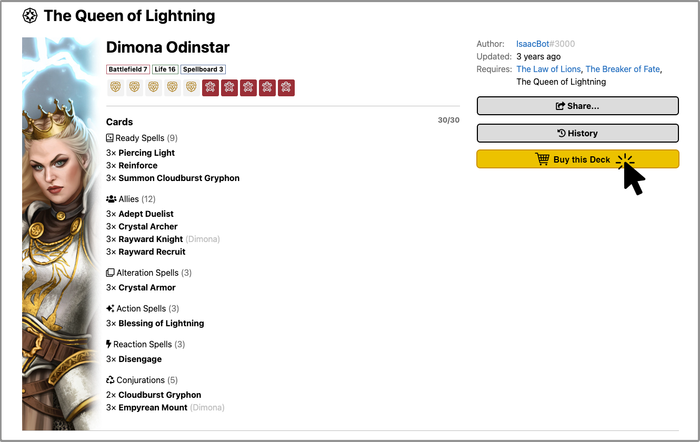
Task: Click the last red turtle die icon
Action: [286, 87]
